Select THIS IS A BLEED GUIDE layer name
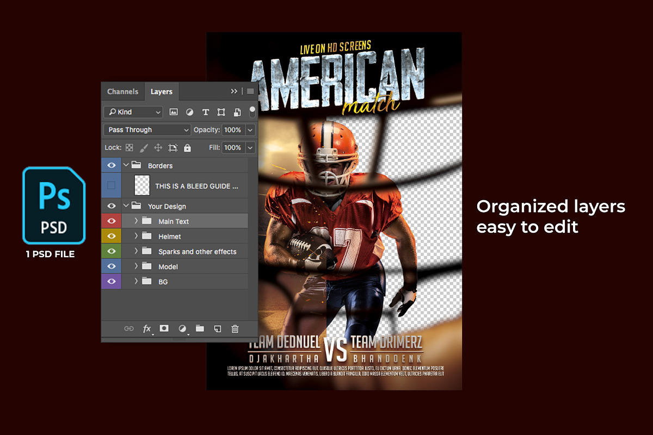Image resolution: width=653 pixels, height=435 pixels. (x=197, y=186)
